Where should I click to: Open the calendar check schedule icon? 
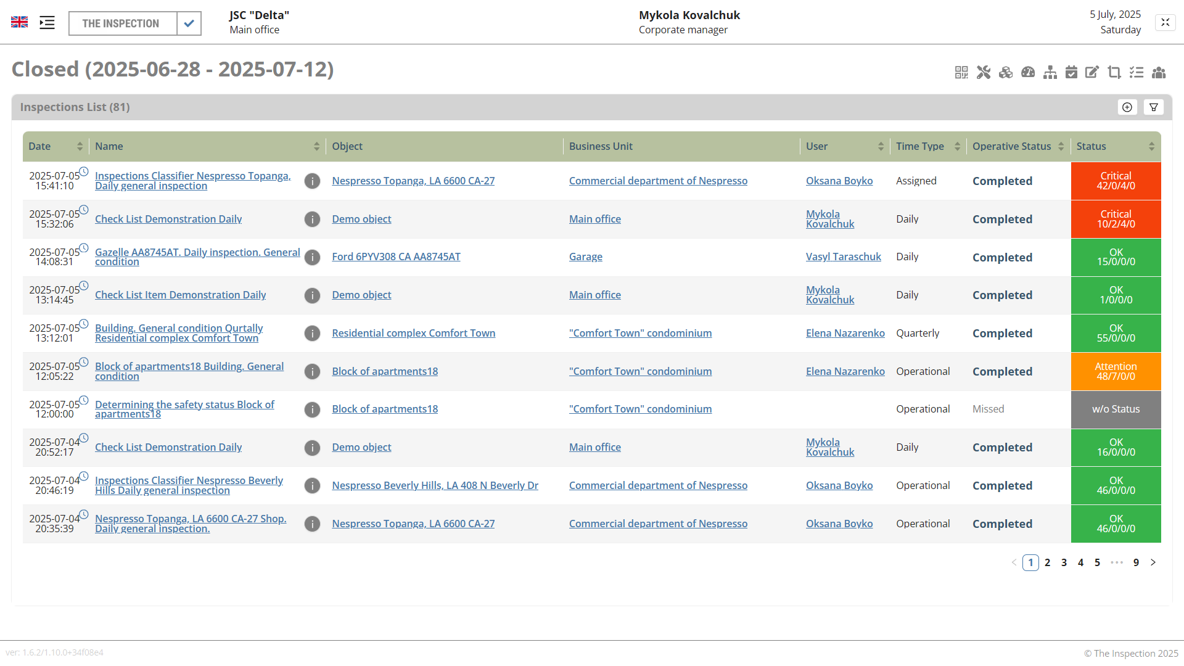click(x=1072, y=73)
